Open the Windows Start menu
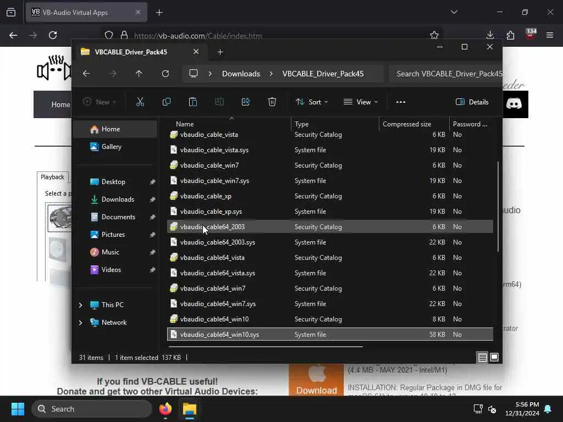563x422 pixels. pos(18,409)
